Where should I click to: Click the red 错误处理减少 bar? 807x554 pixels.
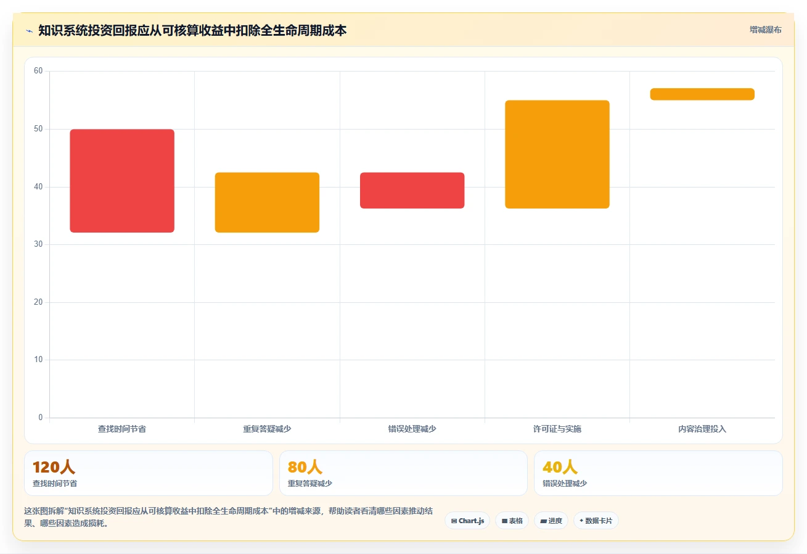(412, 191)
